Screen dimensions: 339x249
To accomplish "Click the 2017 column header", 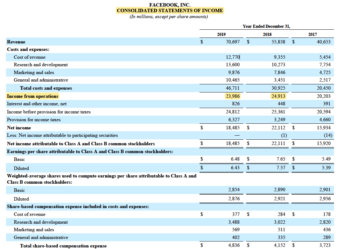I will pyautogui.click(x=312, y=34).
